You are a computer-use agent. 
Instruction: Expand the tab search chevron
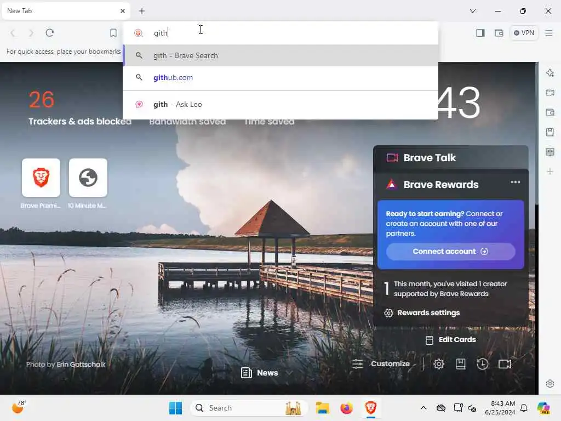click(x=473, y=11)
